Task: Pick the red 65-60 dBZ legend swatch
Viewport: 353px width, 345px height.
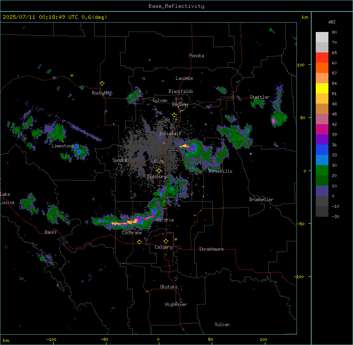Action: click(x=322, y=57)
